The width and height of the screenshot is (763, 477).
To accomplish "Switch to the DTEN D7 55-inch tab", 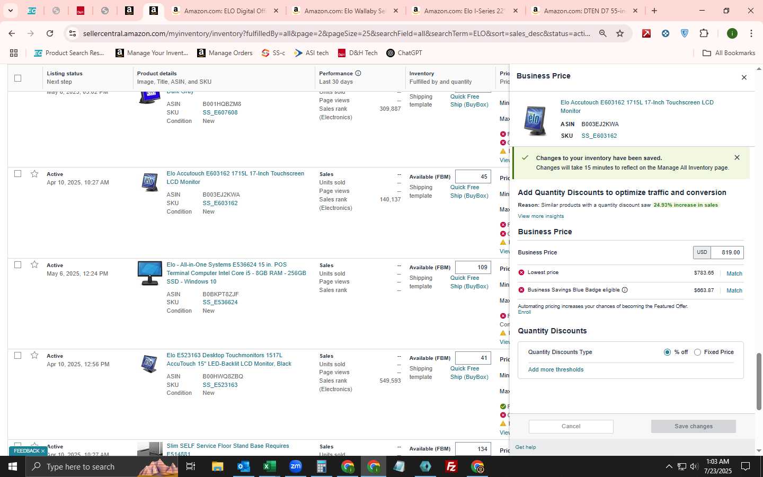I will point(585,11).
